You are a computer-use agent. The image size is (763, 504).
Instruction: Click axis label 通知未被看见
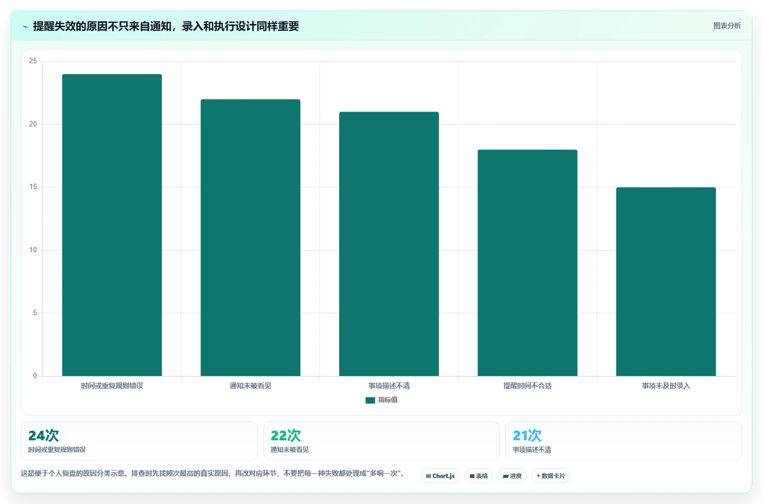(250, 386)
